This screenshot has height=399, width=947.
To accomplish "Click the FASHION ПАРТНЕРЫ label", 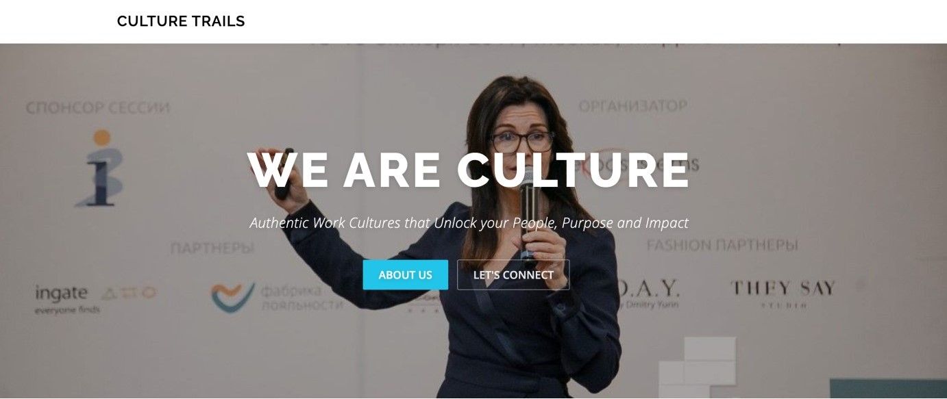I will click(722, 244).
